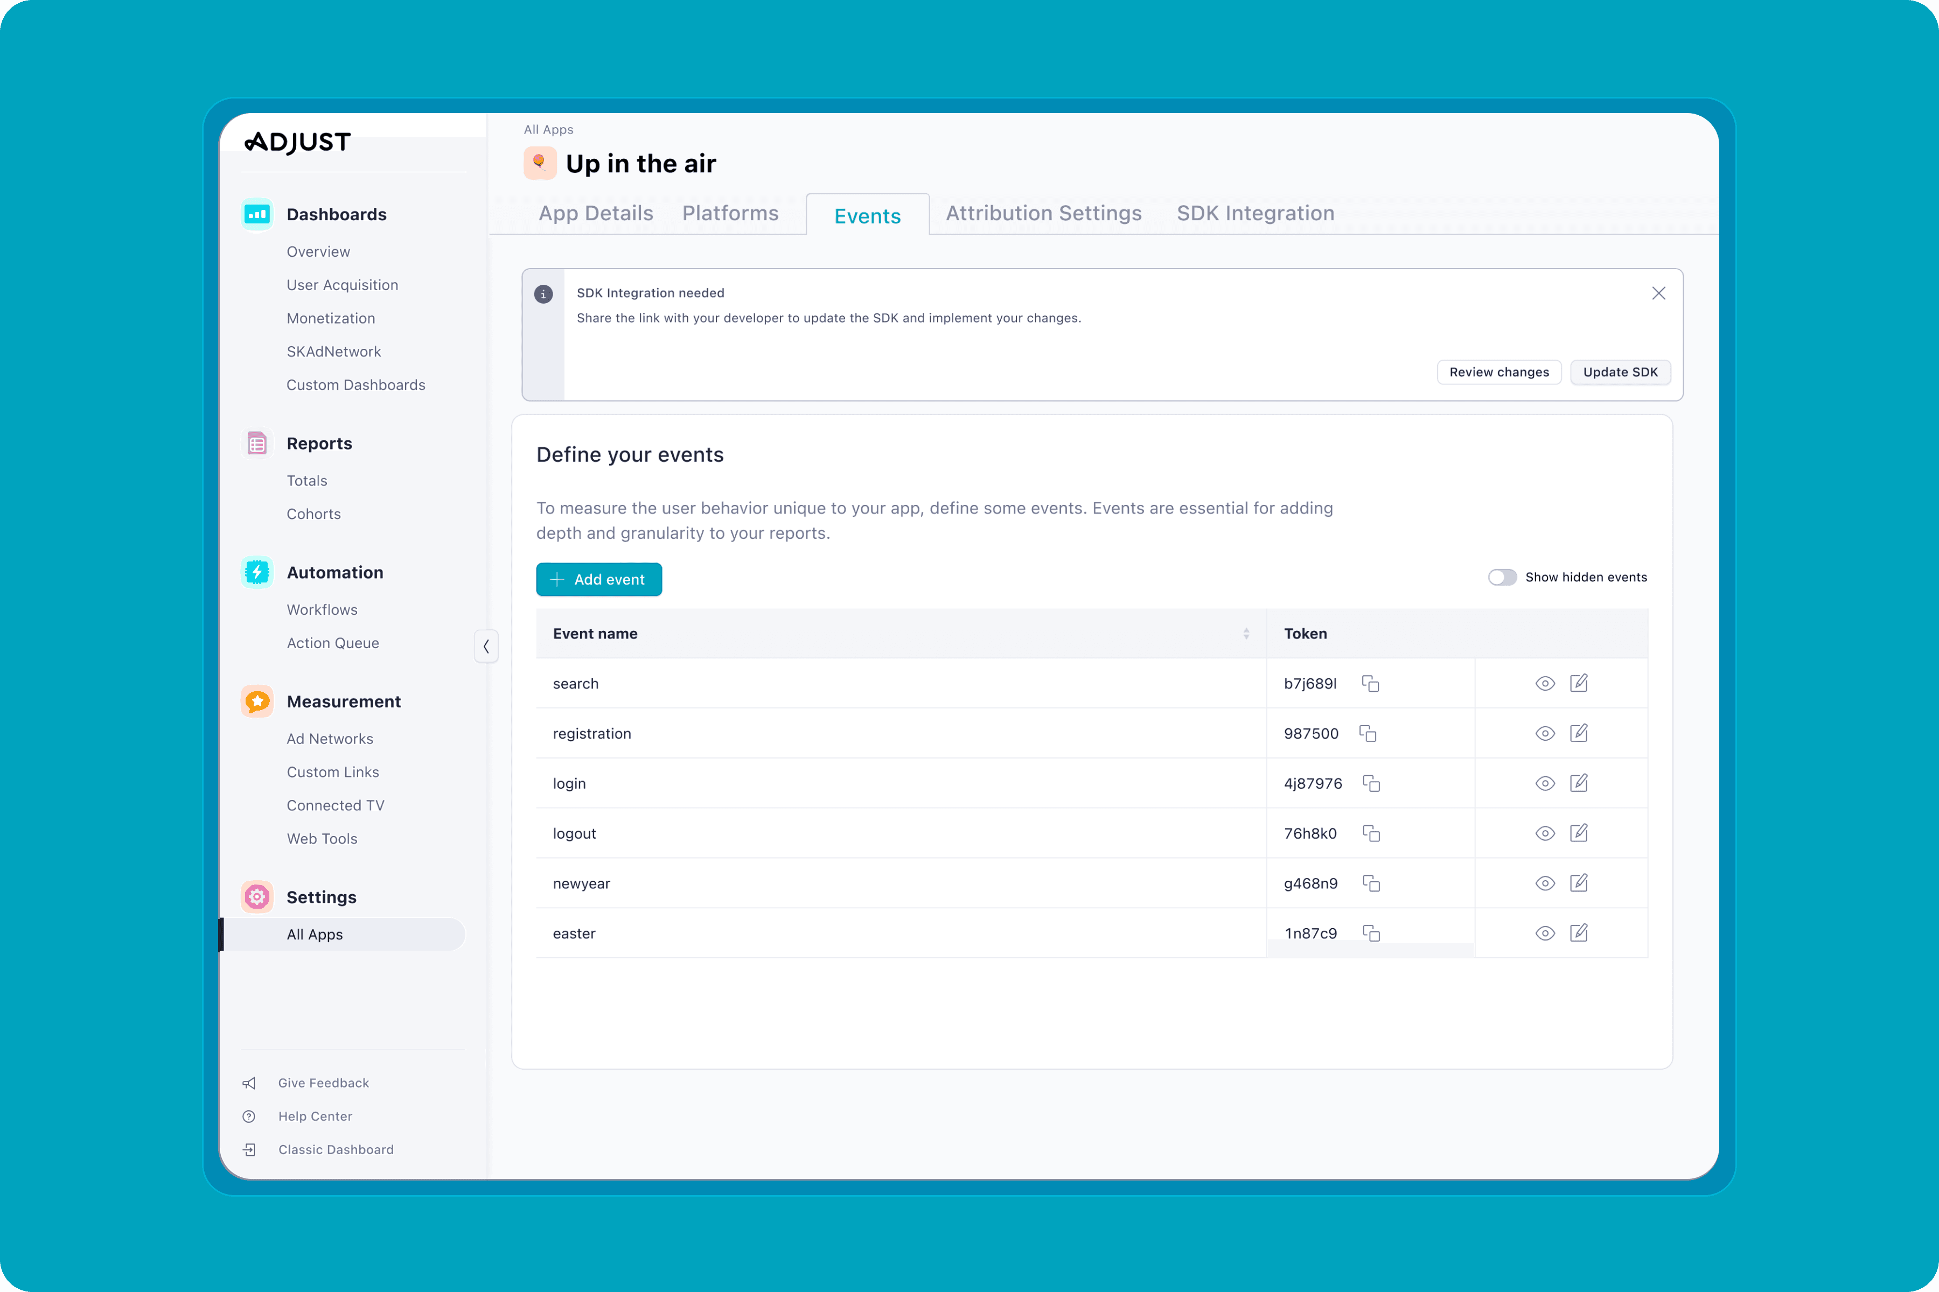This screenshot has width=1939, height=1292.
Task: Copy the newyear token g468n9
Action: click(1371, 883)
